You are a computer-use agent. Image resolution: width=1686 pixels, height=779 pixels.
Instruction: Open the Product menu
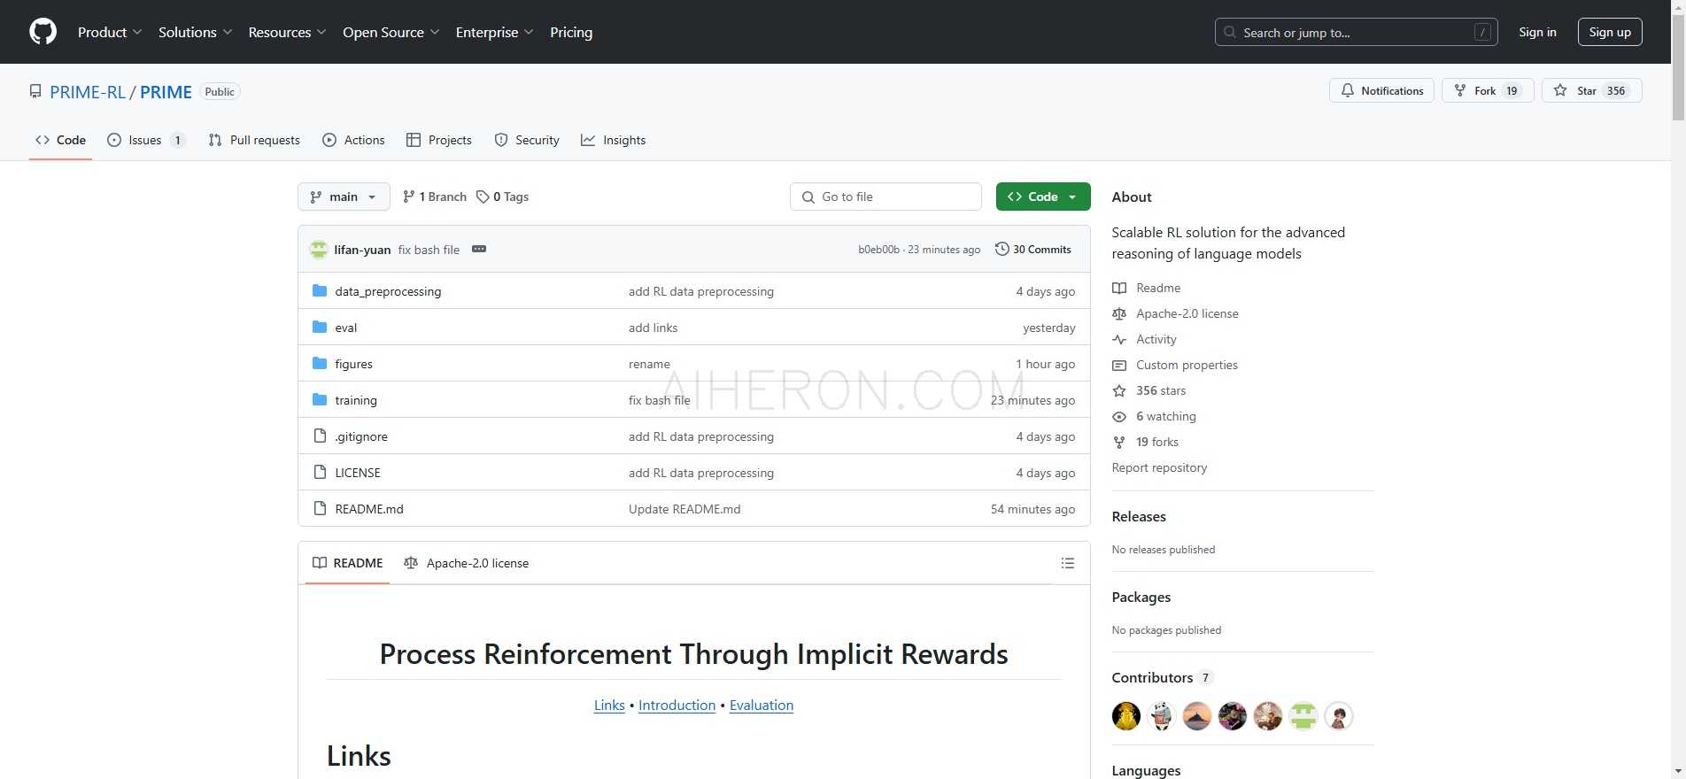coord(109,32)
